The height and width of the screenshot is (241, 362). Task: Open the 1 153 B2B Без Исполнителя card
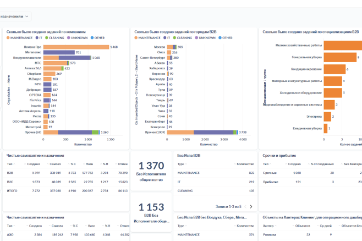pyautogui.click(x=151, y=213)
